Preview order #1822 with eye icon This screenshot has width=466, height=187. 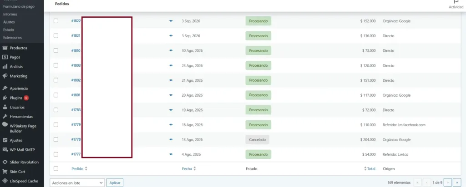click(x=171, y=21)
